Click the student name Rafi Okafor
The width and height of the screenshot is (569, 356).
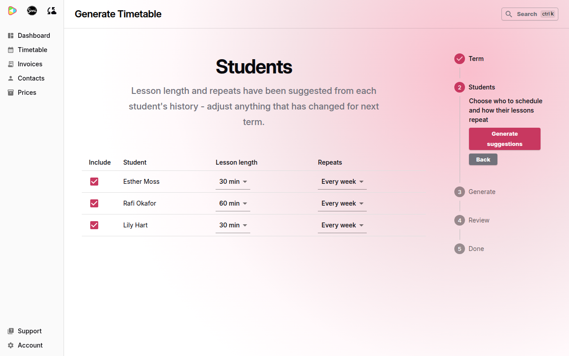click(x=140, y=203)
